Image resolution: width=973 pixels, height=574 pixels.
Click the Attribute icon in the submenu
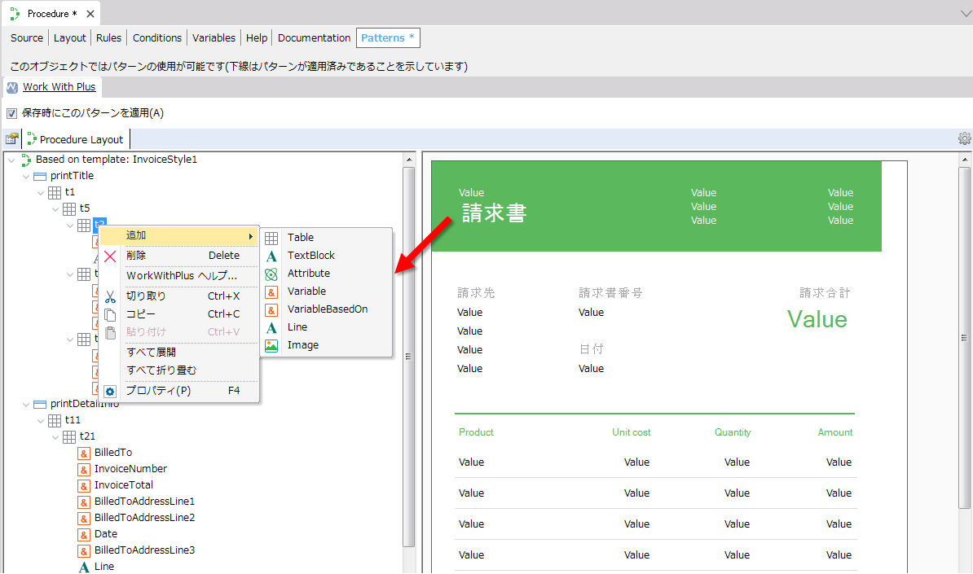click(271, 274)
